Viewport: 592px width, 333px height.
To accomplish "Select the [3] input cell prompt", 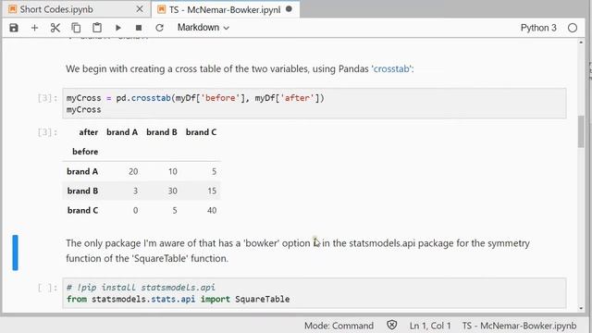I will (x=47, y=98).
